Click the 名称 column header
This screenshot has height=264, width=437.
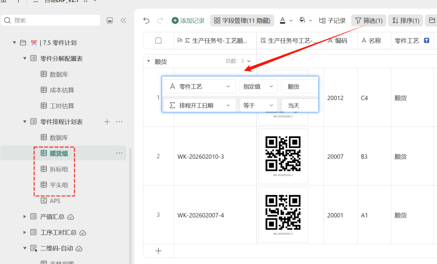click(374, 40)
